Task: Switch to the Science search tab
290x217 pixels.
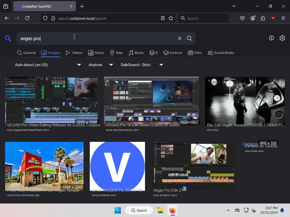Action: [x=172, y=53]
